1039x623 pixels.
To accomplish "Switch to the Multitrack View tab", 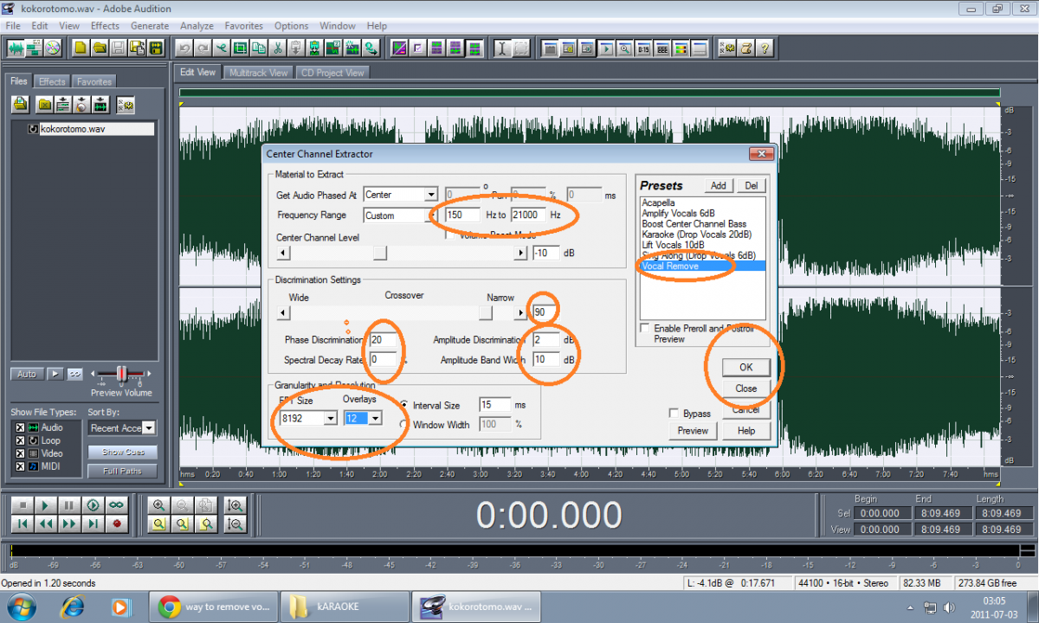I will point(258,73).
